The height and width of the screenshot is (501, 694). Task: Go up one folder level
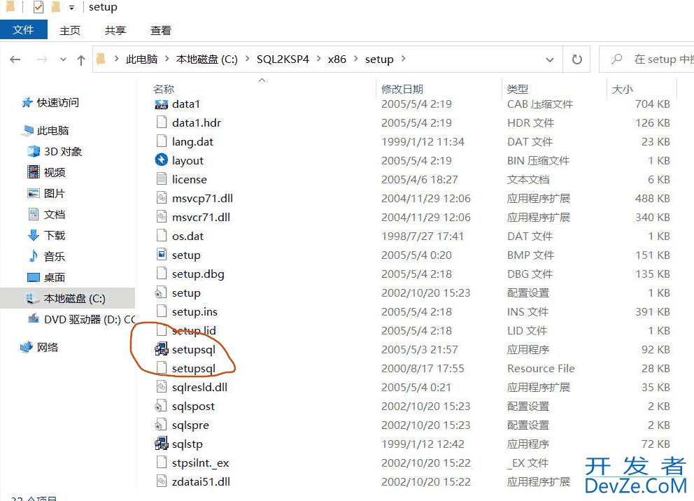click(x=80, y=59)
